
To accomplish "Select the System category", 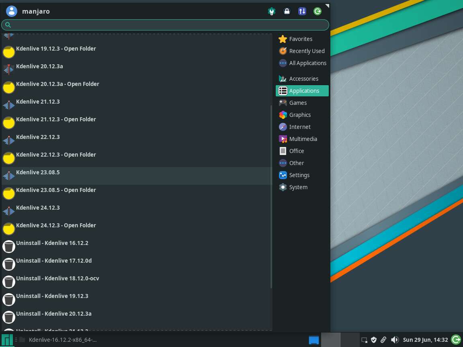I will [302, 188].
